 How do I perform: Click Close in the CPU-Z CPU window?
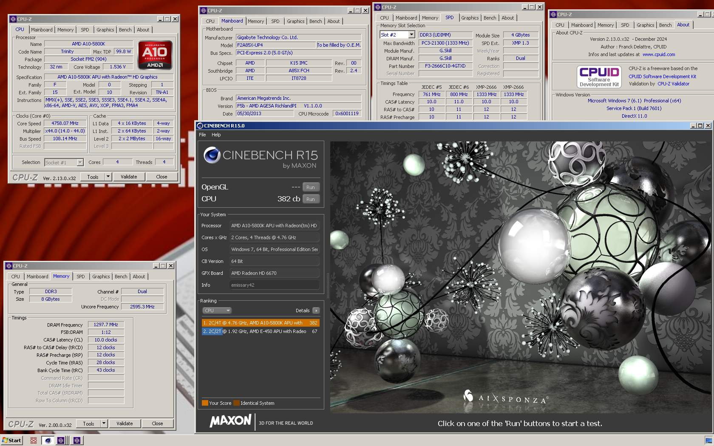click(161, 177)
